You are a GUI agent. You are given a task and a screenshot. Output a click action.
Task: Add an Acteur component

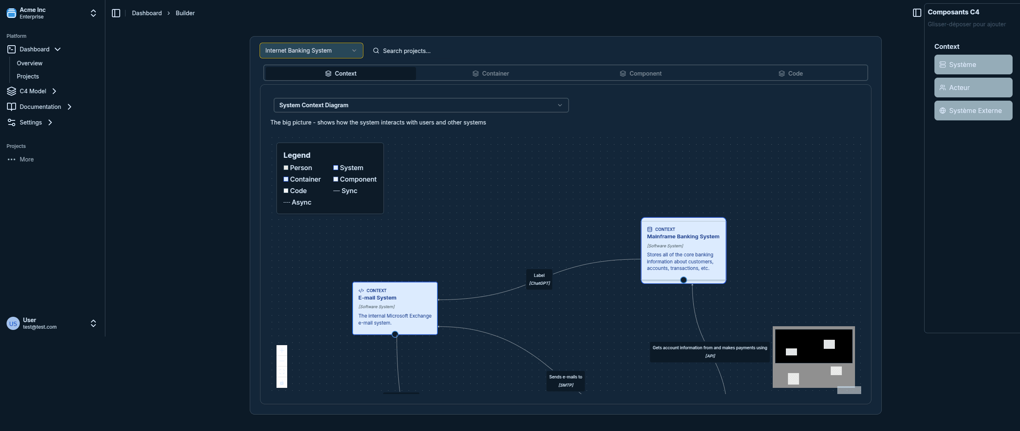[x=973, y=87]
